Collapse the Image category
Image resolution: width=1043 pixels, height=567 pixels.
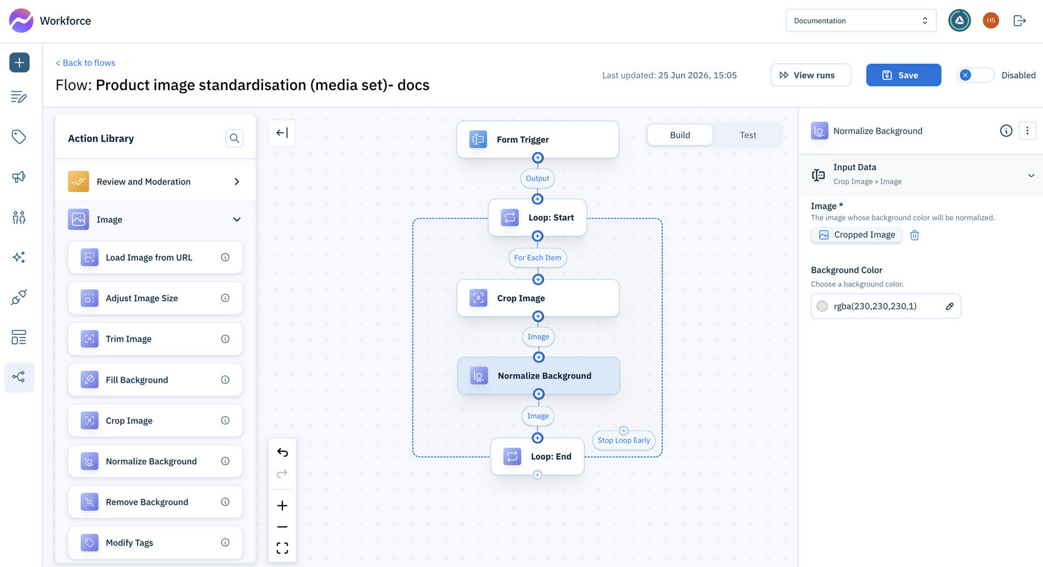[x=155, y=219]
